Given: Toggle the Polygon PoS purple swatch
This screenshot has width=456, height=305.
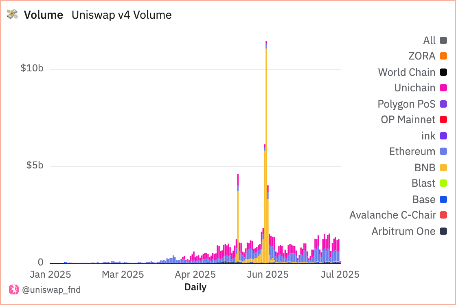Looking at the screenshot, I should pyautogui.click(x=443, y=104).
